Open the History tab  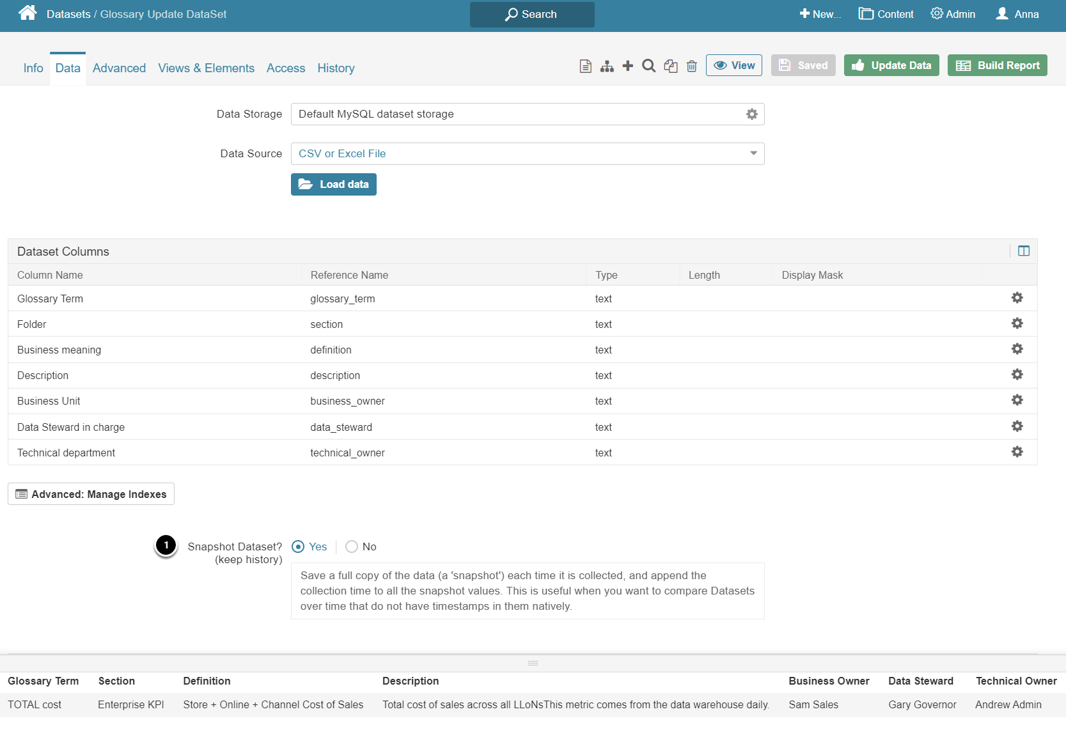click(x=336, y=68)
